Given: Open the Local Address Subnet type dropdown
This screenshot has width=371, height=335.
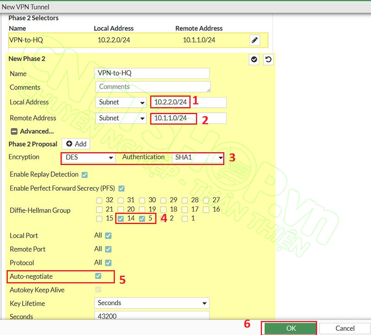Looking at the screenshot, I should pos(121,102).
